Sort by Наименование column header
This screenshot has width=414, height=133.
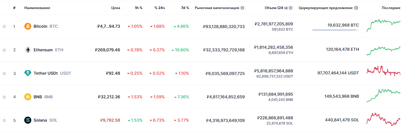(x=37, y=8)
